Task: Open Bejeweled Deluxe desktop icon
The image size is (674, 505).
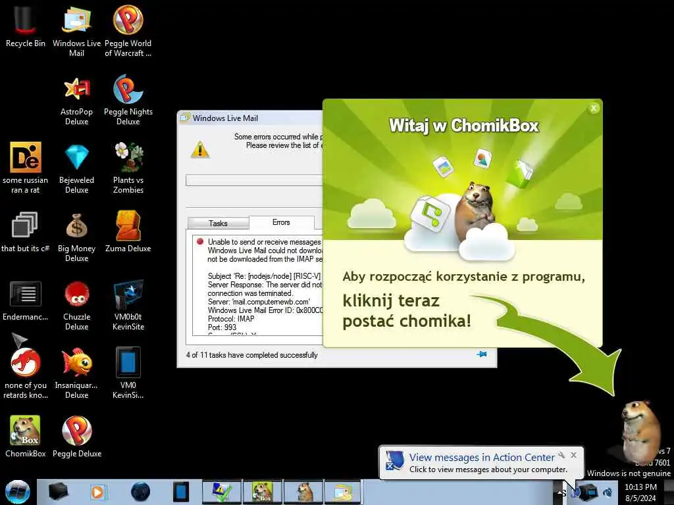Action: (76, 168)
